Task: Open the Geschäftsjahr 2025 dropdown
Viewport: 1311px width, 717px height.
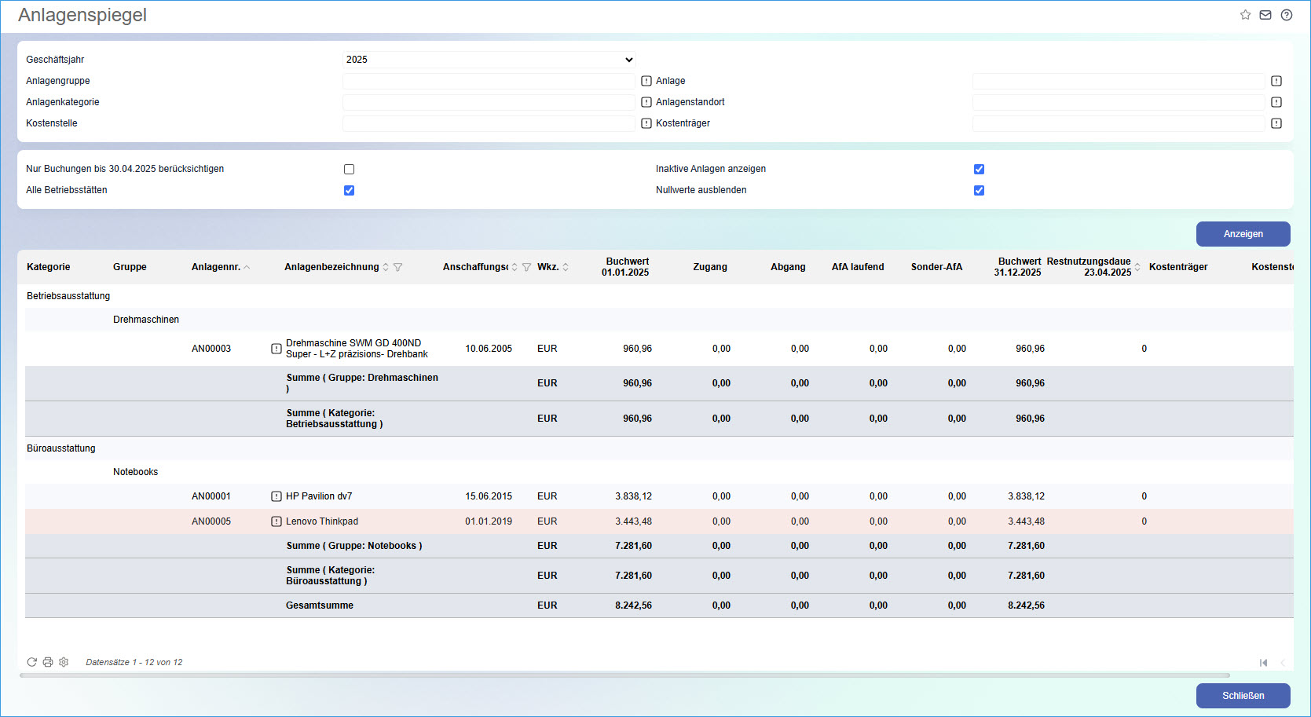Action: pos(489,60)
